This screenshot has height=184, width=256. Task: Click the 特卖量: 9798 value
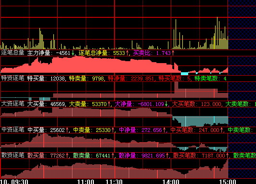(87, 79)
